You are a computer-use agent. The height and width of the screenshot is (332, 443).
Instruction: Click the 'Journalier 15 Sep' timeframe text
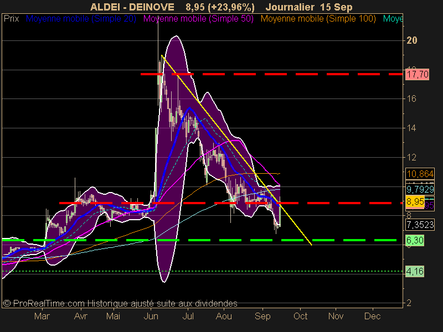[309, 7]
